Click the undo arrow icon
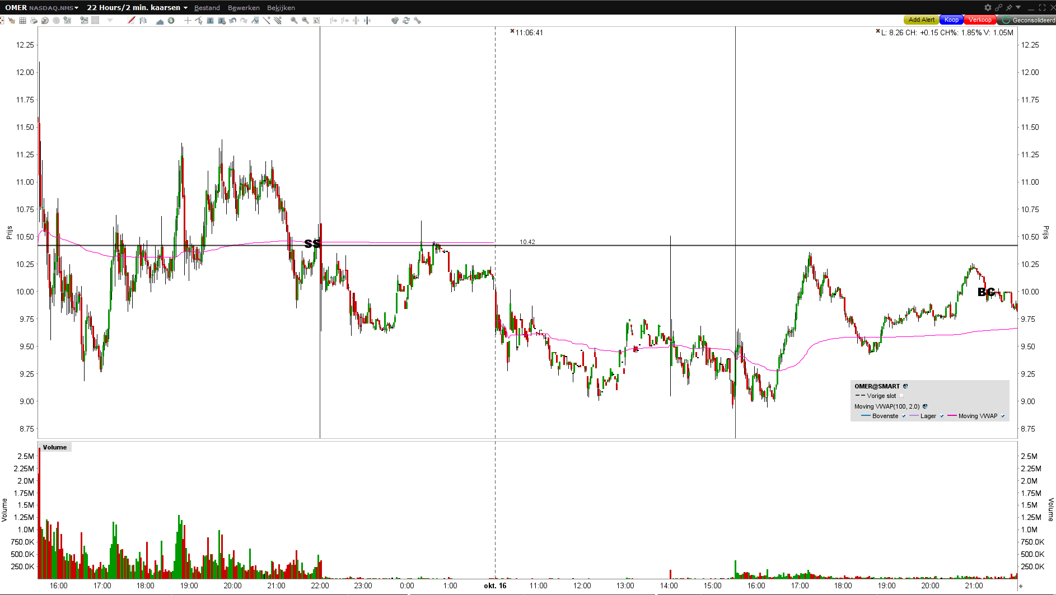Viewport: 1056px width, 595px height. pos(232,20)
